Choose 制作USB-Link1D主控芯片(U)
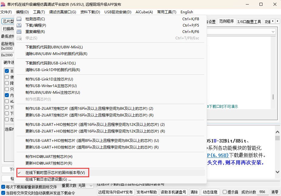Screen dimensions: 281x196 (x=111, y=79)
